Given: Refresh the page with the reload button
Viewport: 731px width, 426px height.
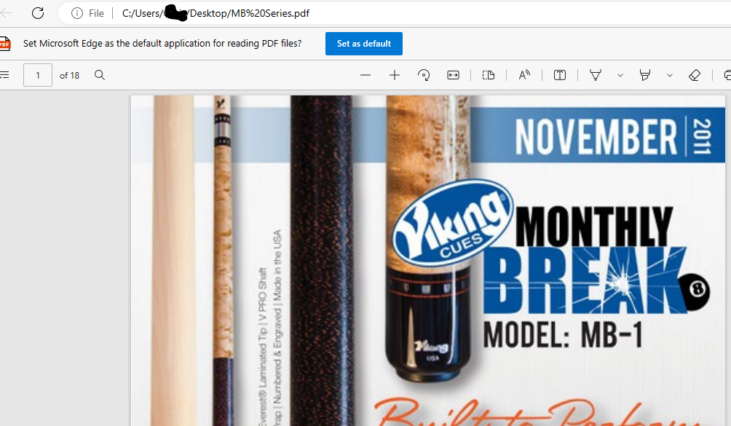Looking at the screenshot, I should 38,13.
